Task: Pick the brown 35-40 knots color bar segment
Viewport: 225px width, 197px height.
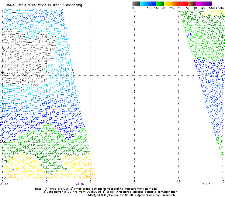Action: point(192,4)
